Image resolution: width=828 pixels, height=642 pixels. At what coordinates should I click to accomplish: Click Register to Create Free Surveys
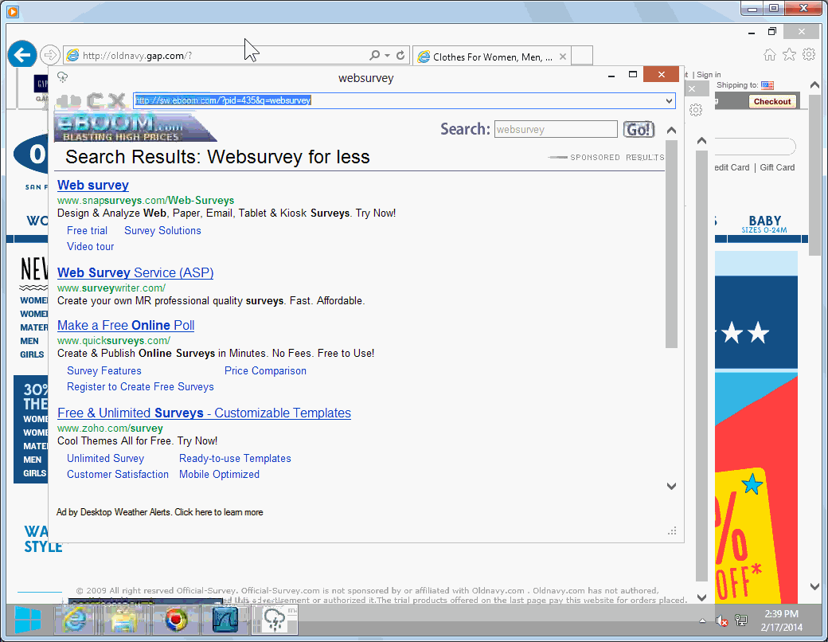tap(140, 386)
